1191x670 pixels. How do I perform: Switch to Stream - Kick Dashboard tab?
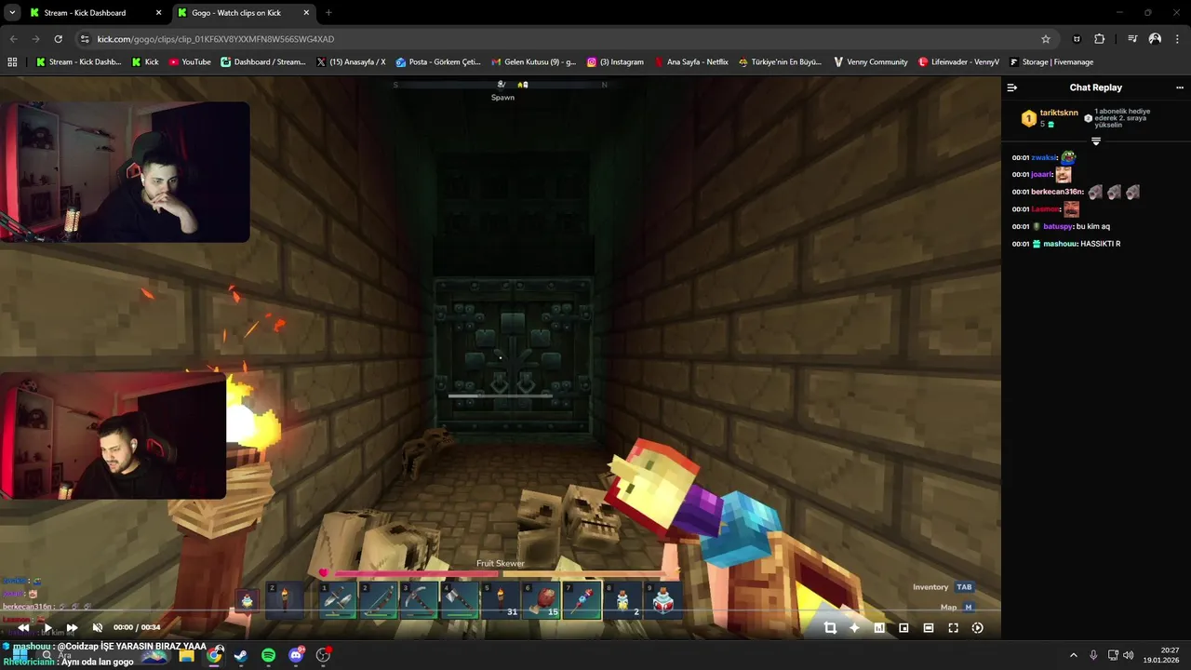(x=93, y=13)
